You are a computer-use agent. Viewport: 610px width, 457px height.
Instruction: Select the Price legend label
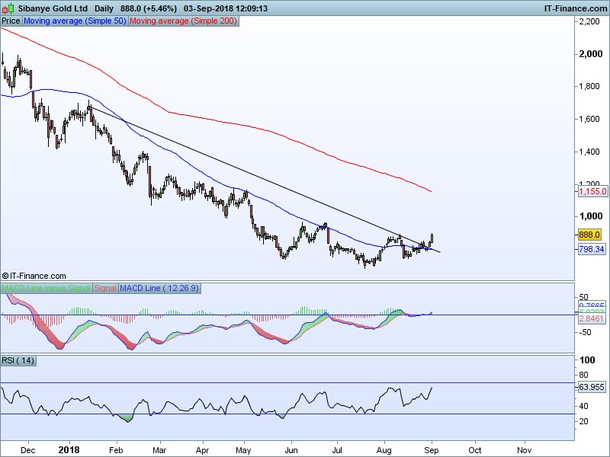click(11, 21)
